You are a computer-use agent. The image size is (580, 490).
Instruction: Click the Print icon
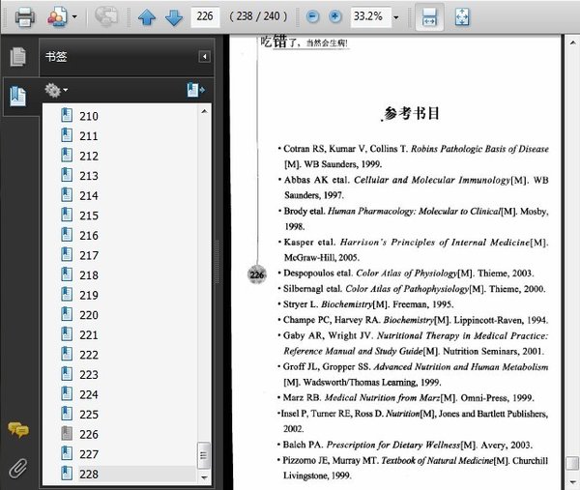click(x=23, y=16)
